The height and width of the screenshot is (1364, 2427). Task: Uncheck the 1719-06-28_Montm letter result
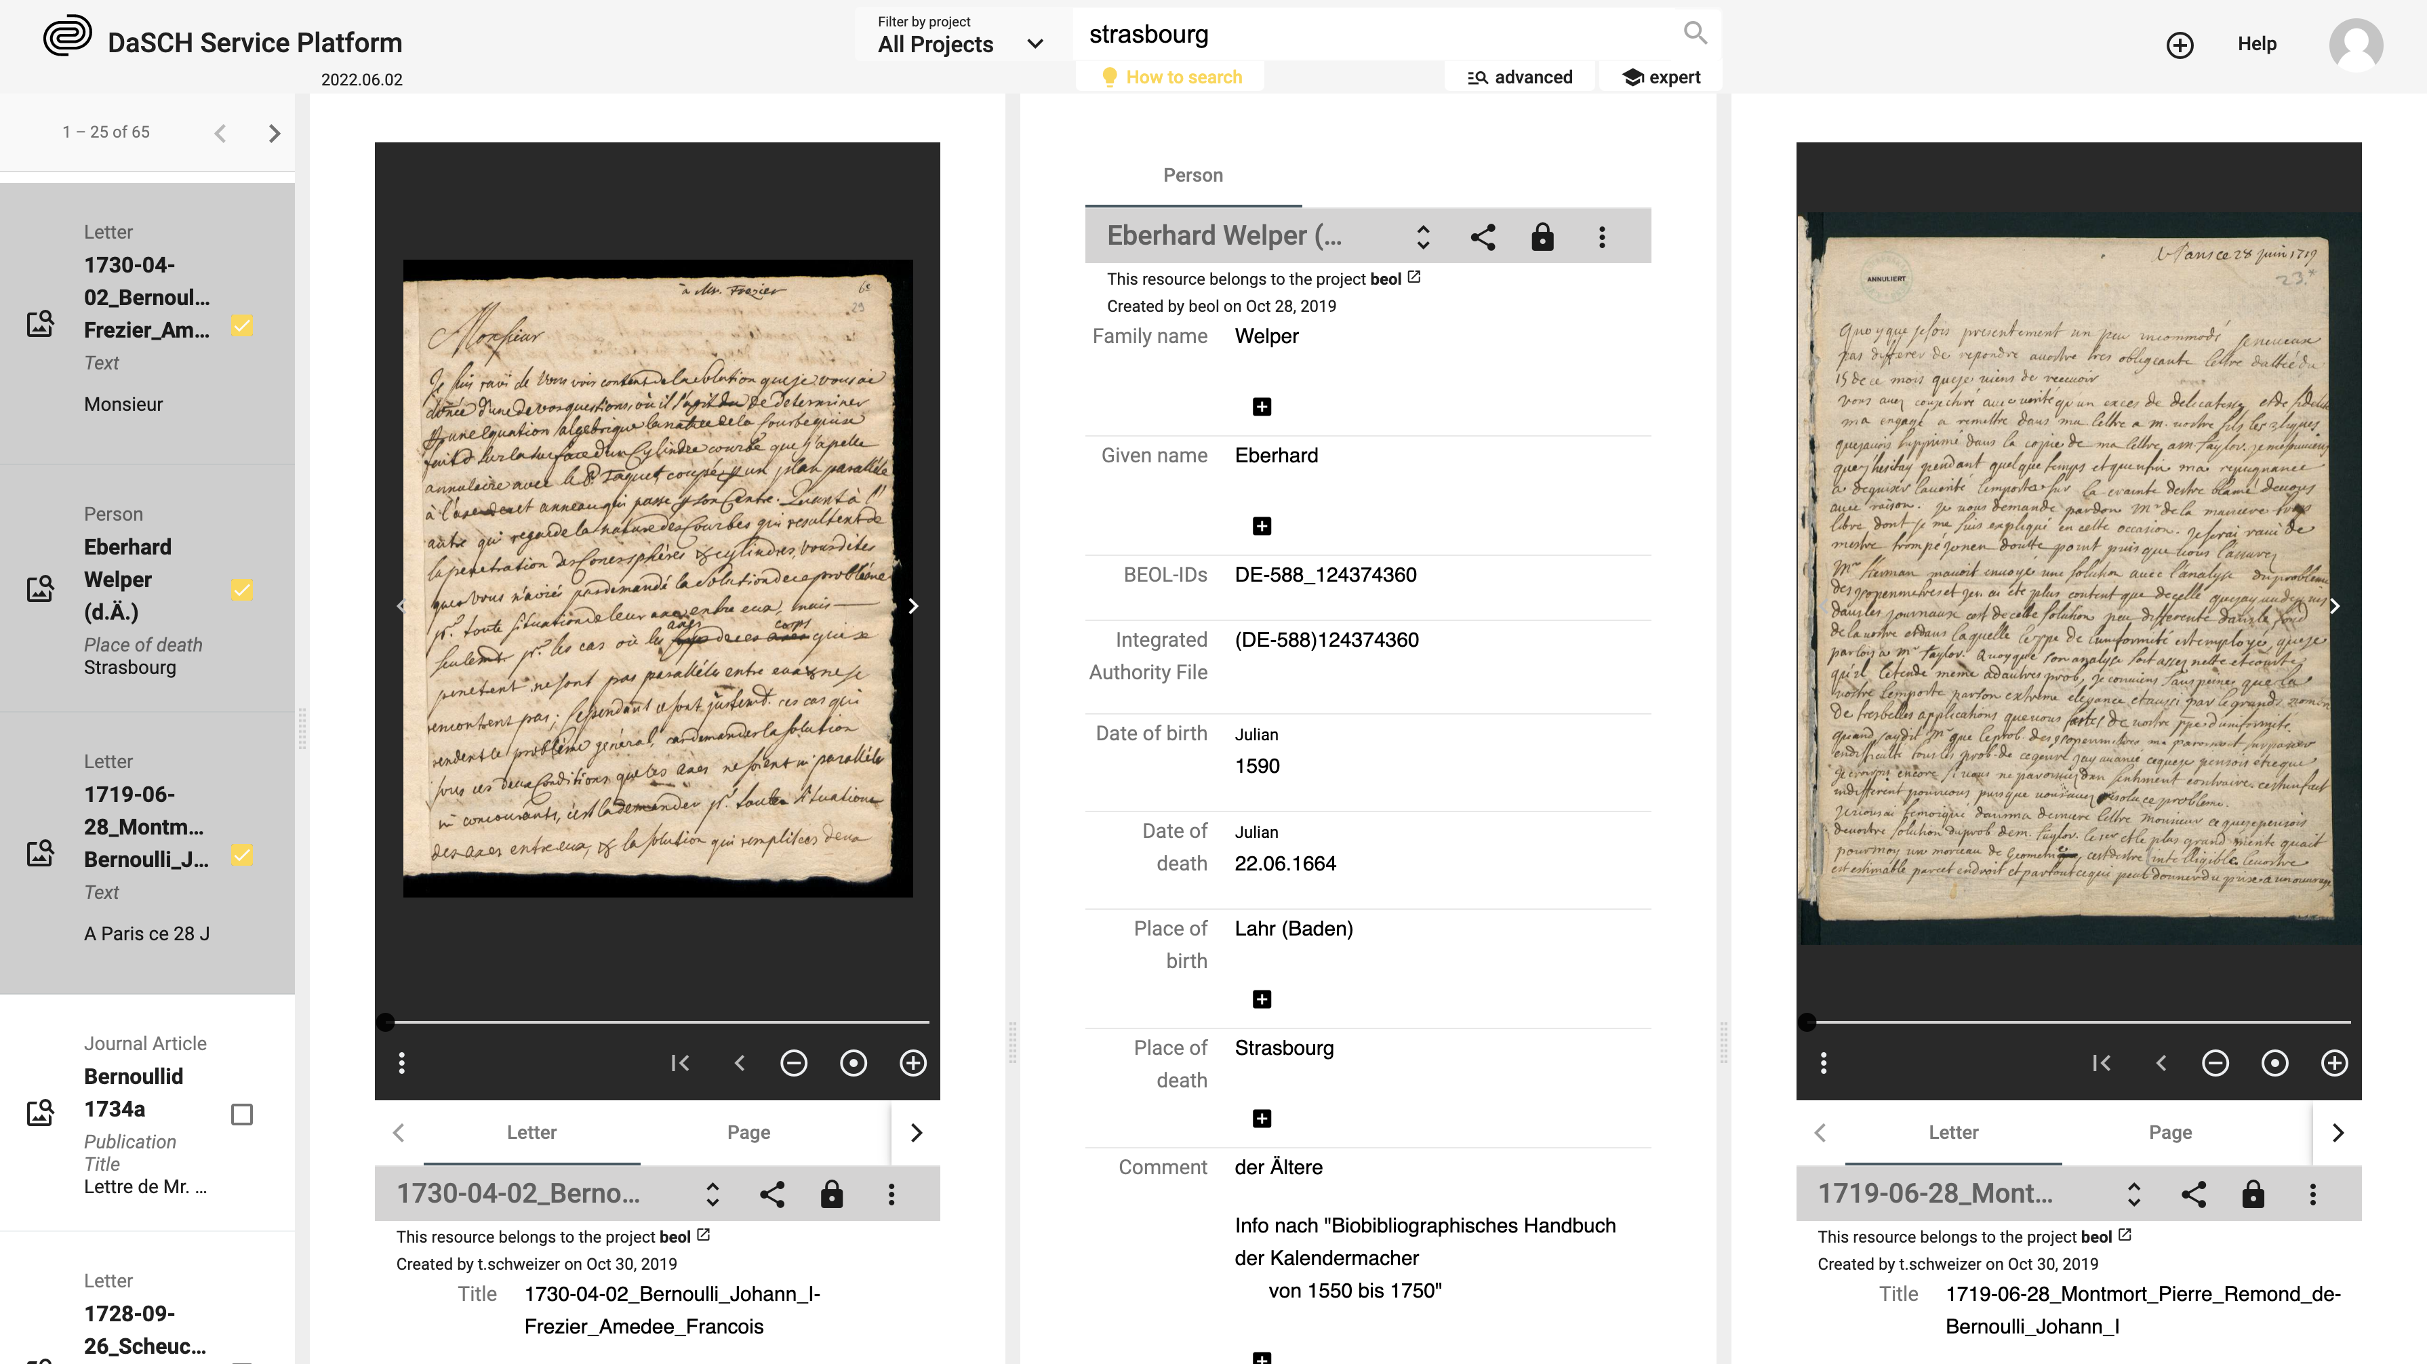(242, 856)
